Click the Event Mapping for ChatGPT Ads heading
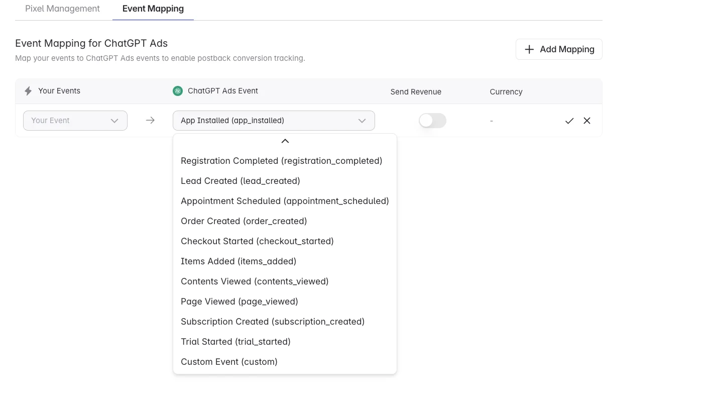The width and height of the screenshot is (713, 407). [x=91, y=43]
